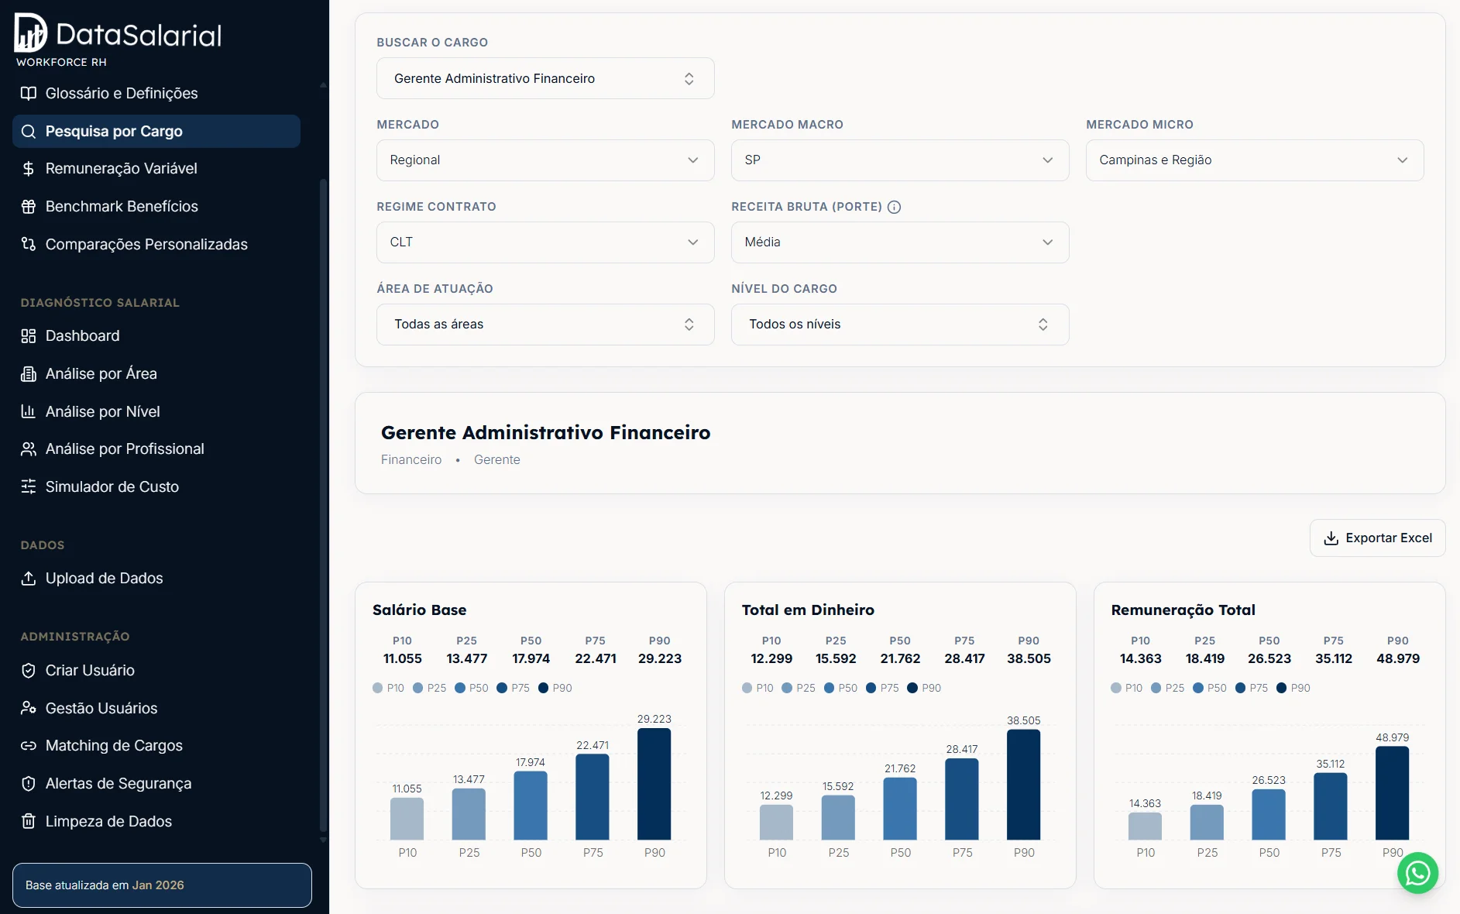The image size is (1460, 914).
Task: Click the sidebar vertical scrollbar
Action: pyautogui.click(x=323, y=505)
